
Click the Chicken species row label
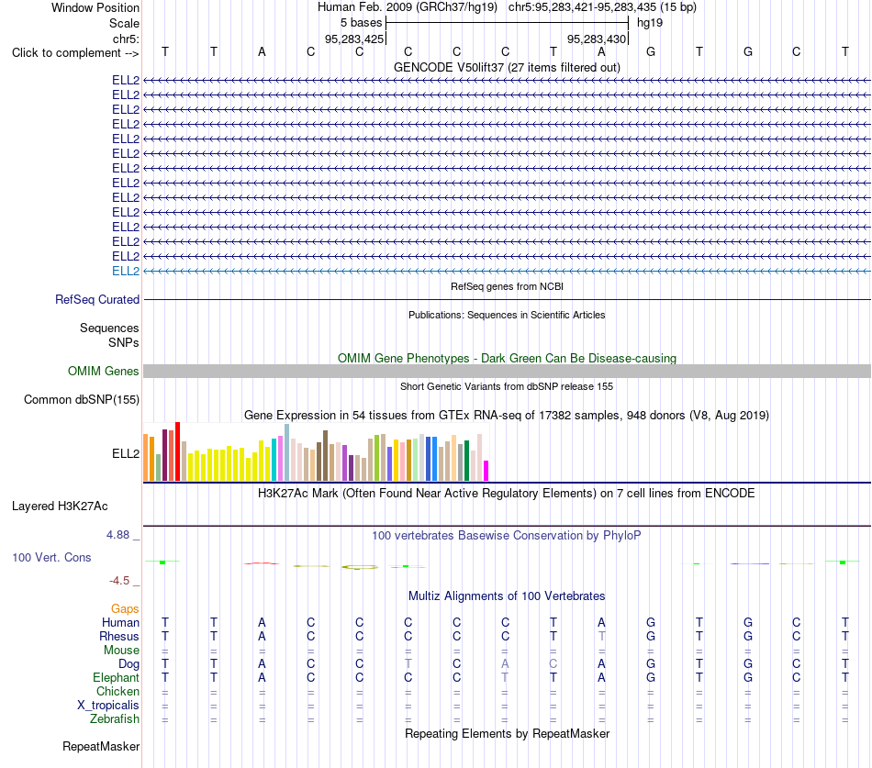[117, 691]
